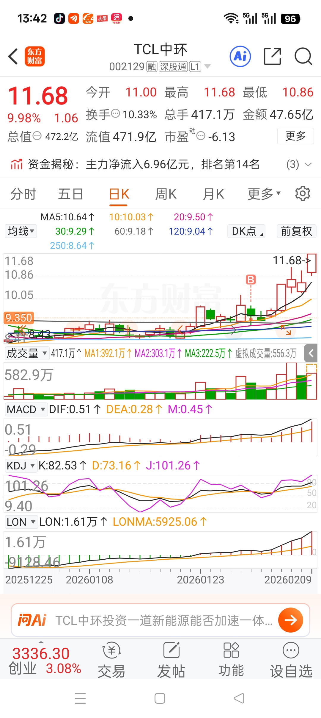Tap the orange arrow send button
Image resolution: width=321 pixels, height=718 pixels.
[290, 620]
